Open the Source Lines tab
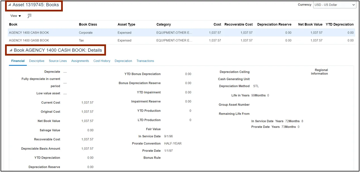The height and width of the screenshot is (172, 360). 58,61
